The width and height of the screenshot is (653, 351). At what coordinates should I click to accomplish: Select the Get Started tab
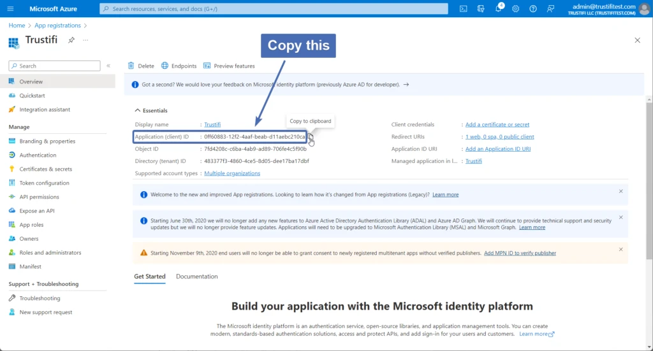149,276
